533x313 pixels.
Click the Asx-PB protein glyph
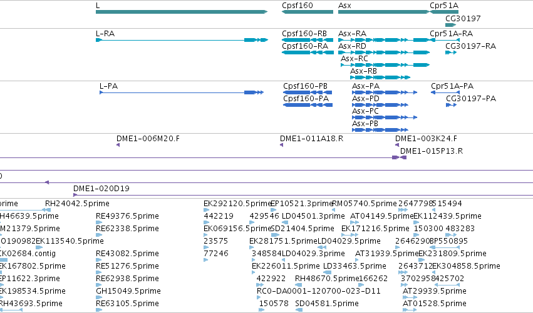(x=380, y=130)
